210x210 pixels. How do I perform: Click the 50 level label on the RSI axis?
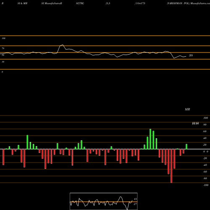(3, 55)
